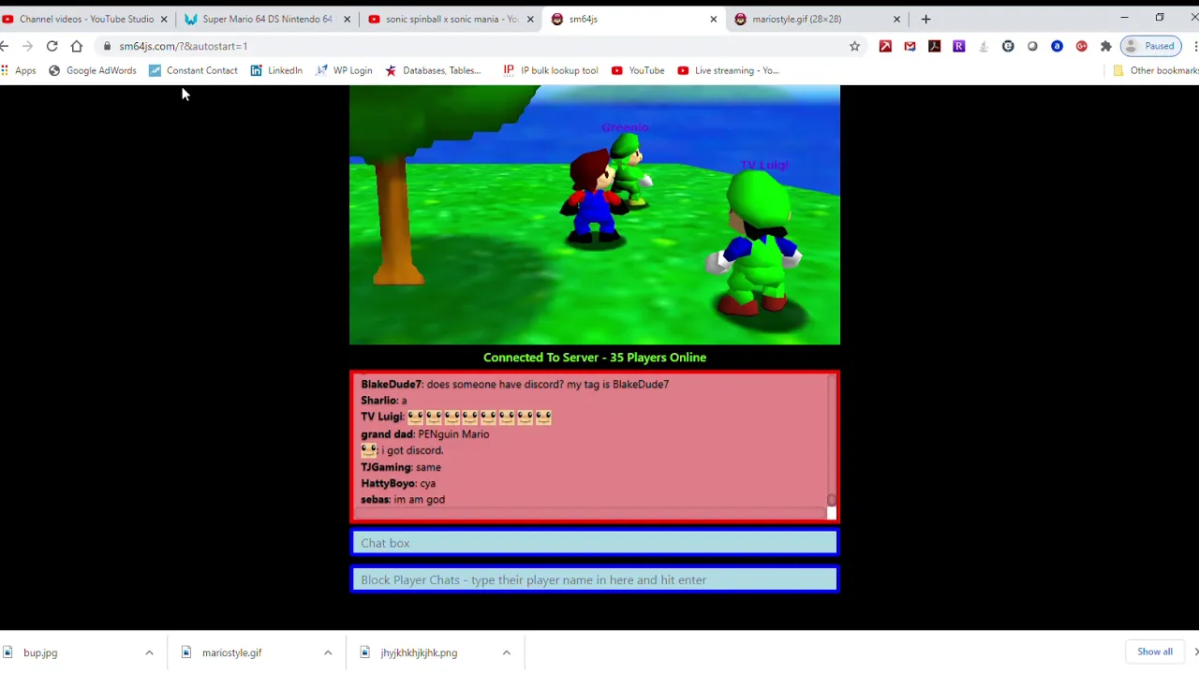Open the Other bookmarks folder
The image size is (1199, 674).
1156,70
